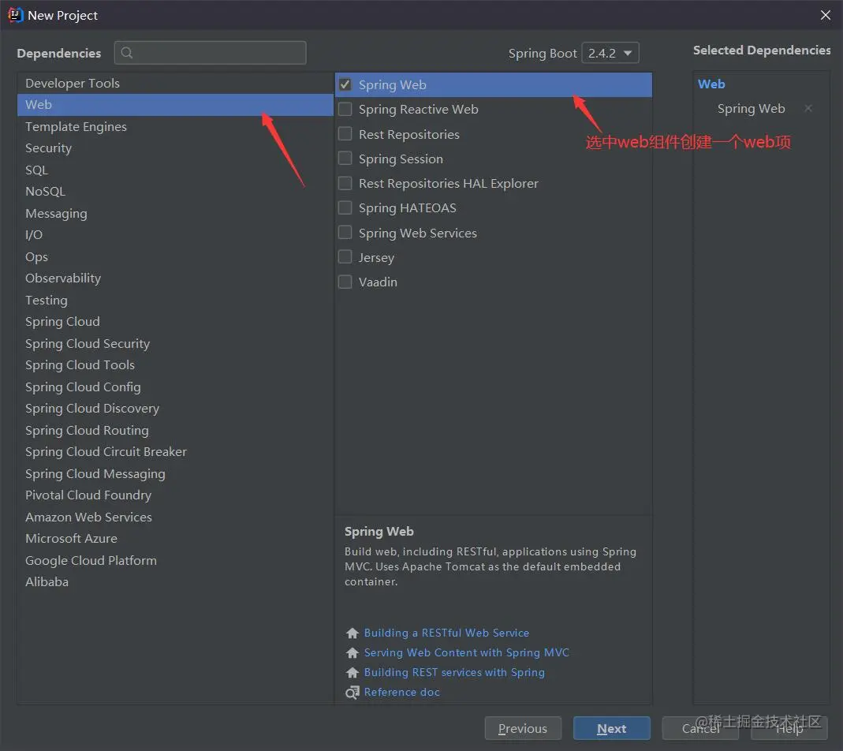Uncheck the Spring Web dependency
Screen dimensions: 843x751
click(345, 84)
